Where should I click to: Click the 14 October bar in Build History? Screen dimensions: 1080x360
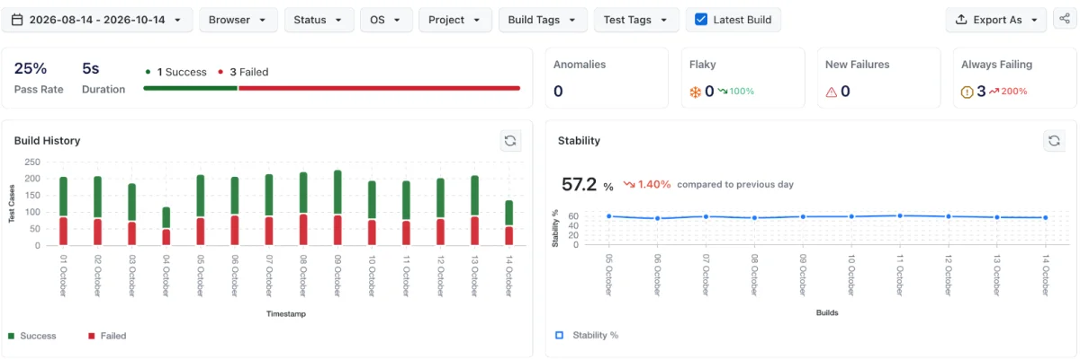click(508, 223)
